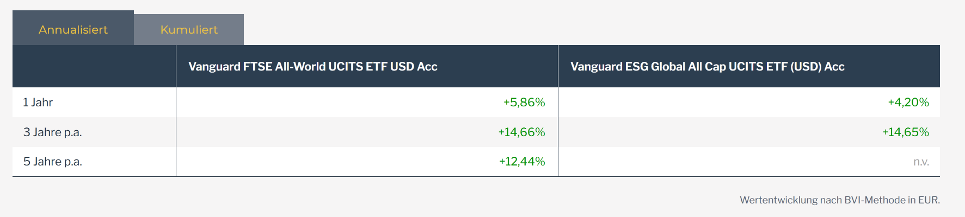Click the +12,44% five-year value
The image size is (965, 217).
pos(521,162)
